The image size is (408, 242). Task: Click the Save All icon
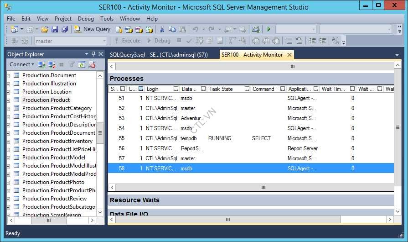coord(65,29)
